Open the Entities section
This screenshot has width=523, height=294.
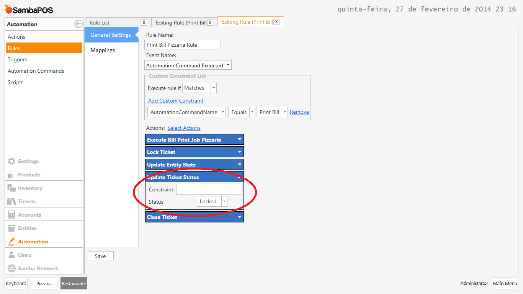click(28, 227)
